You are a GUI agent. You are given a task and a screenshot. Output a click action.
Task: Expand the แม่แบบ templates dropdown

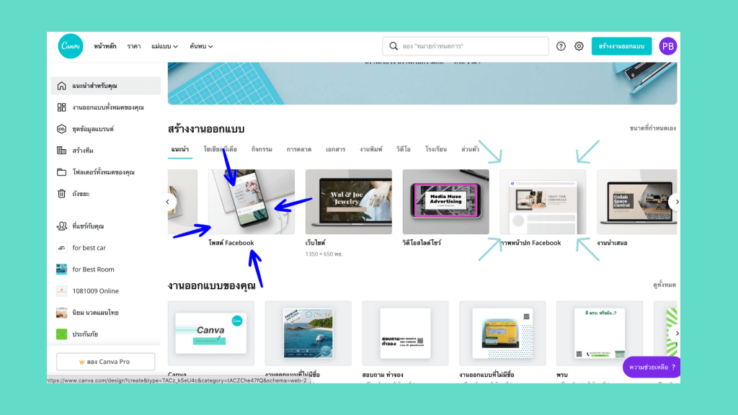click(164, 46)
